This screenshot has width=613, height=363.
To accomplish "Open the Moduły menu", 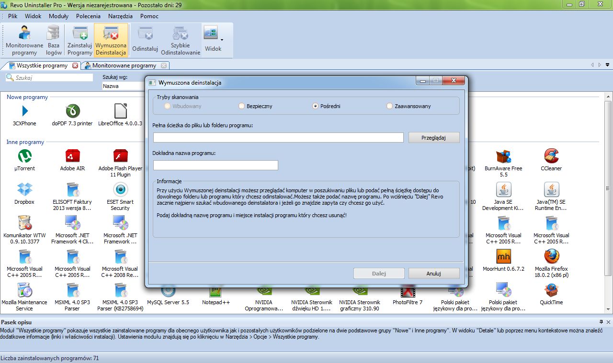I will coord(58,16).
